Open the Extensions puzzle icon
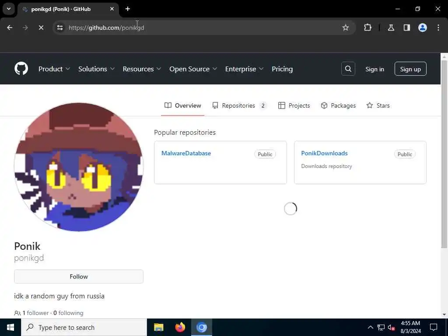This screenshot has height=336, width=448. [x=367, y=28]
